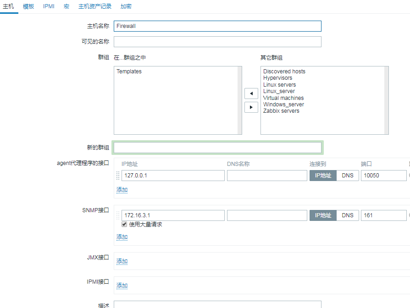Click 添加 link for the JMX interface
This screenshot has width=410, height=308.
122,261
